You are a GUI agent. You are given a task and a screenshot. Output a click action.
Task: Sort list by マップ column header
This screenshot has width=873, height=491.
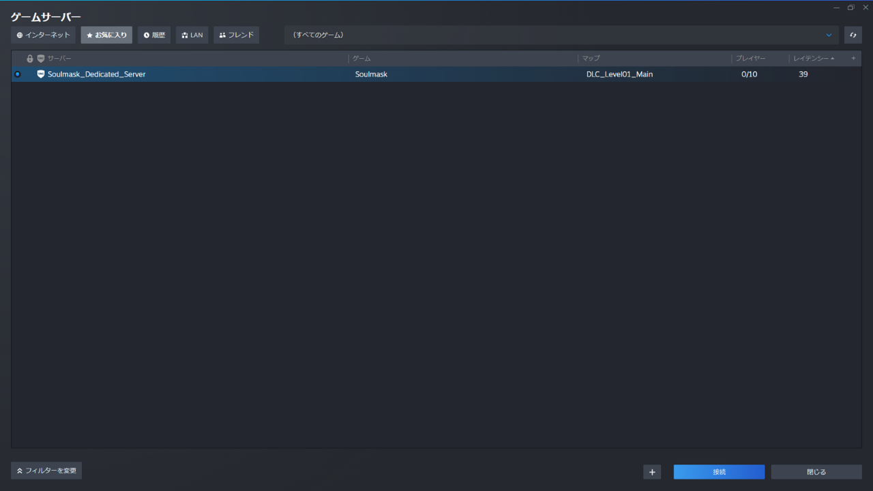coord(591,59)
